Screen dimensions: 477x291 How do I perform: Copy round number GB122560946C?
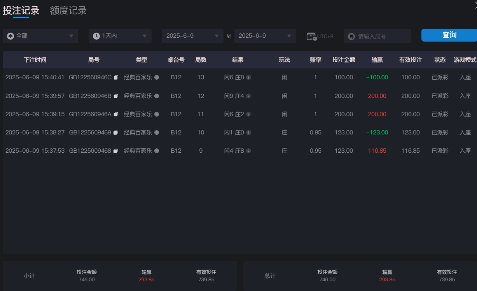coord(115,78)
